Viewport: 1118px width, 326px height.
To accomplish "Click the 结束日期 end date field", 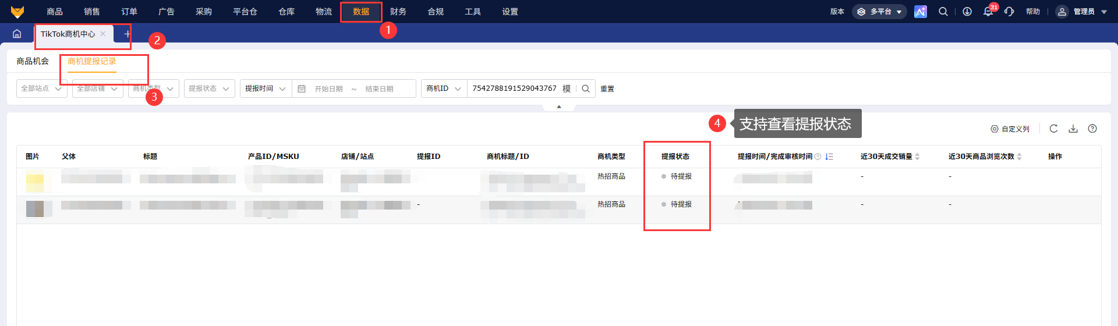I will [x=380, y=88].
